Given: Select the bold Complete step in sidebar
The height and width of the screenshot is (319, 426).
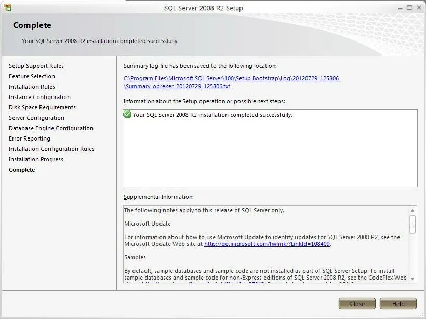Looking at the screenshot, I should [22, 170].
